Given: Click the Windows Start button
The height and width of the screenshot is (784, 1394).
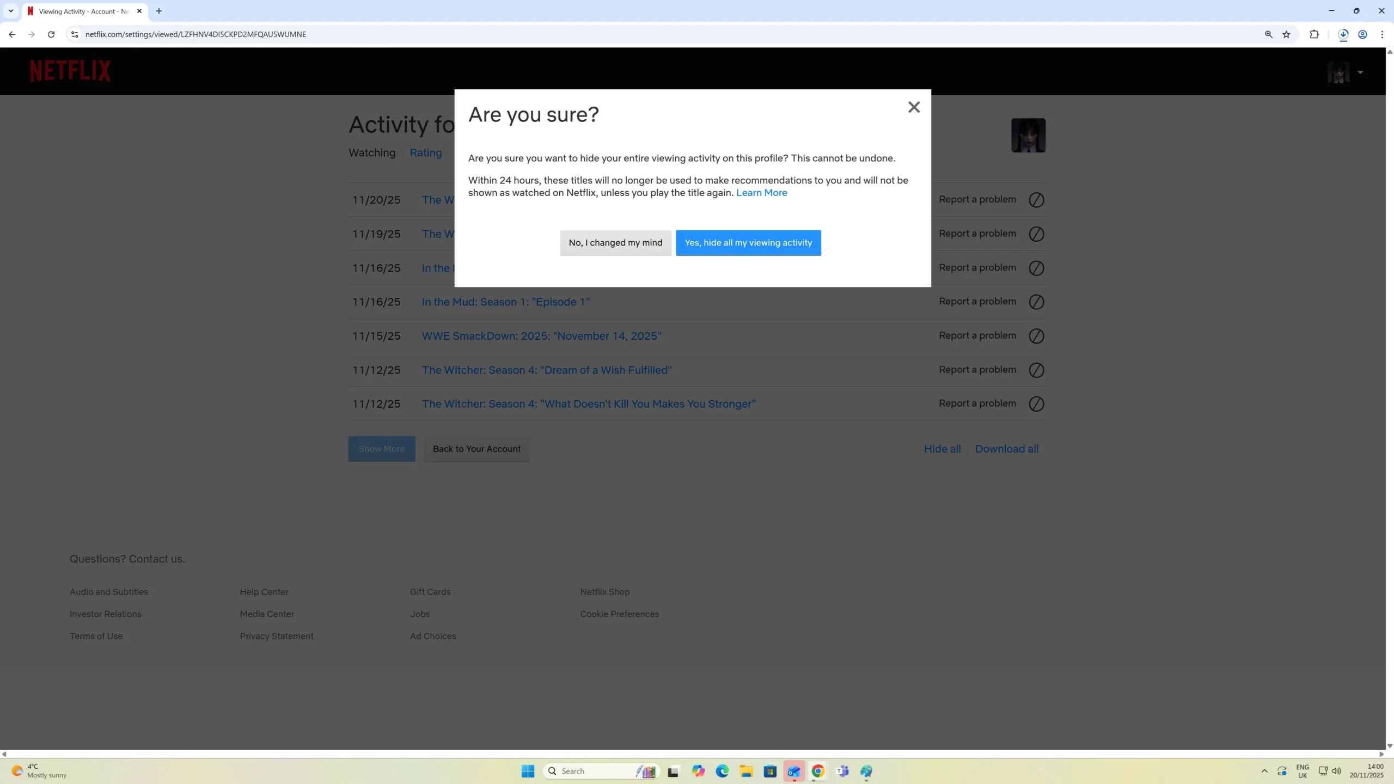Looking at the screenshot, I should click(x=528, y=771).
